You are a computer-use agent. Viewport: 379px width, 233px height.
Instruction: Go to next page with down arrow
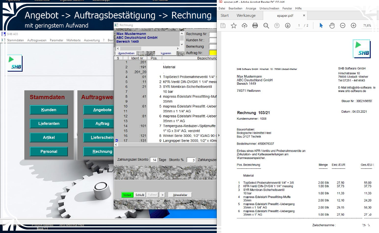click(x=287, y=26)
